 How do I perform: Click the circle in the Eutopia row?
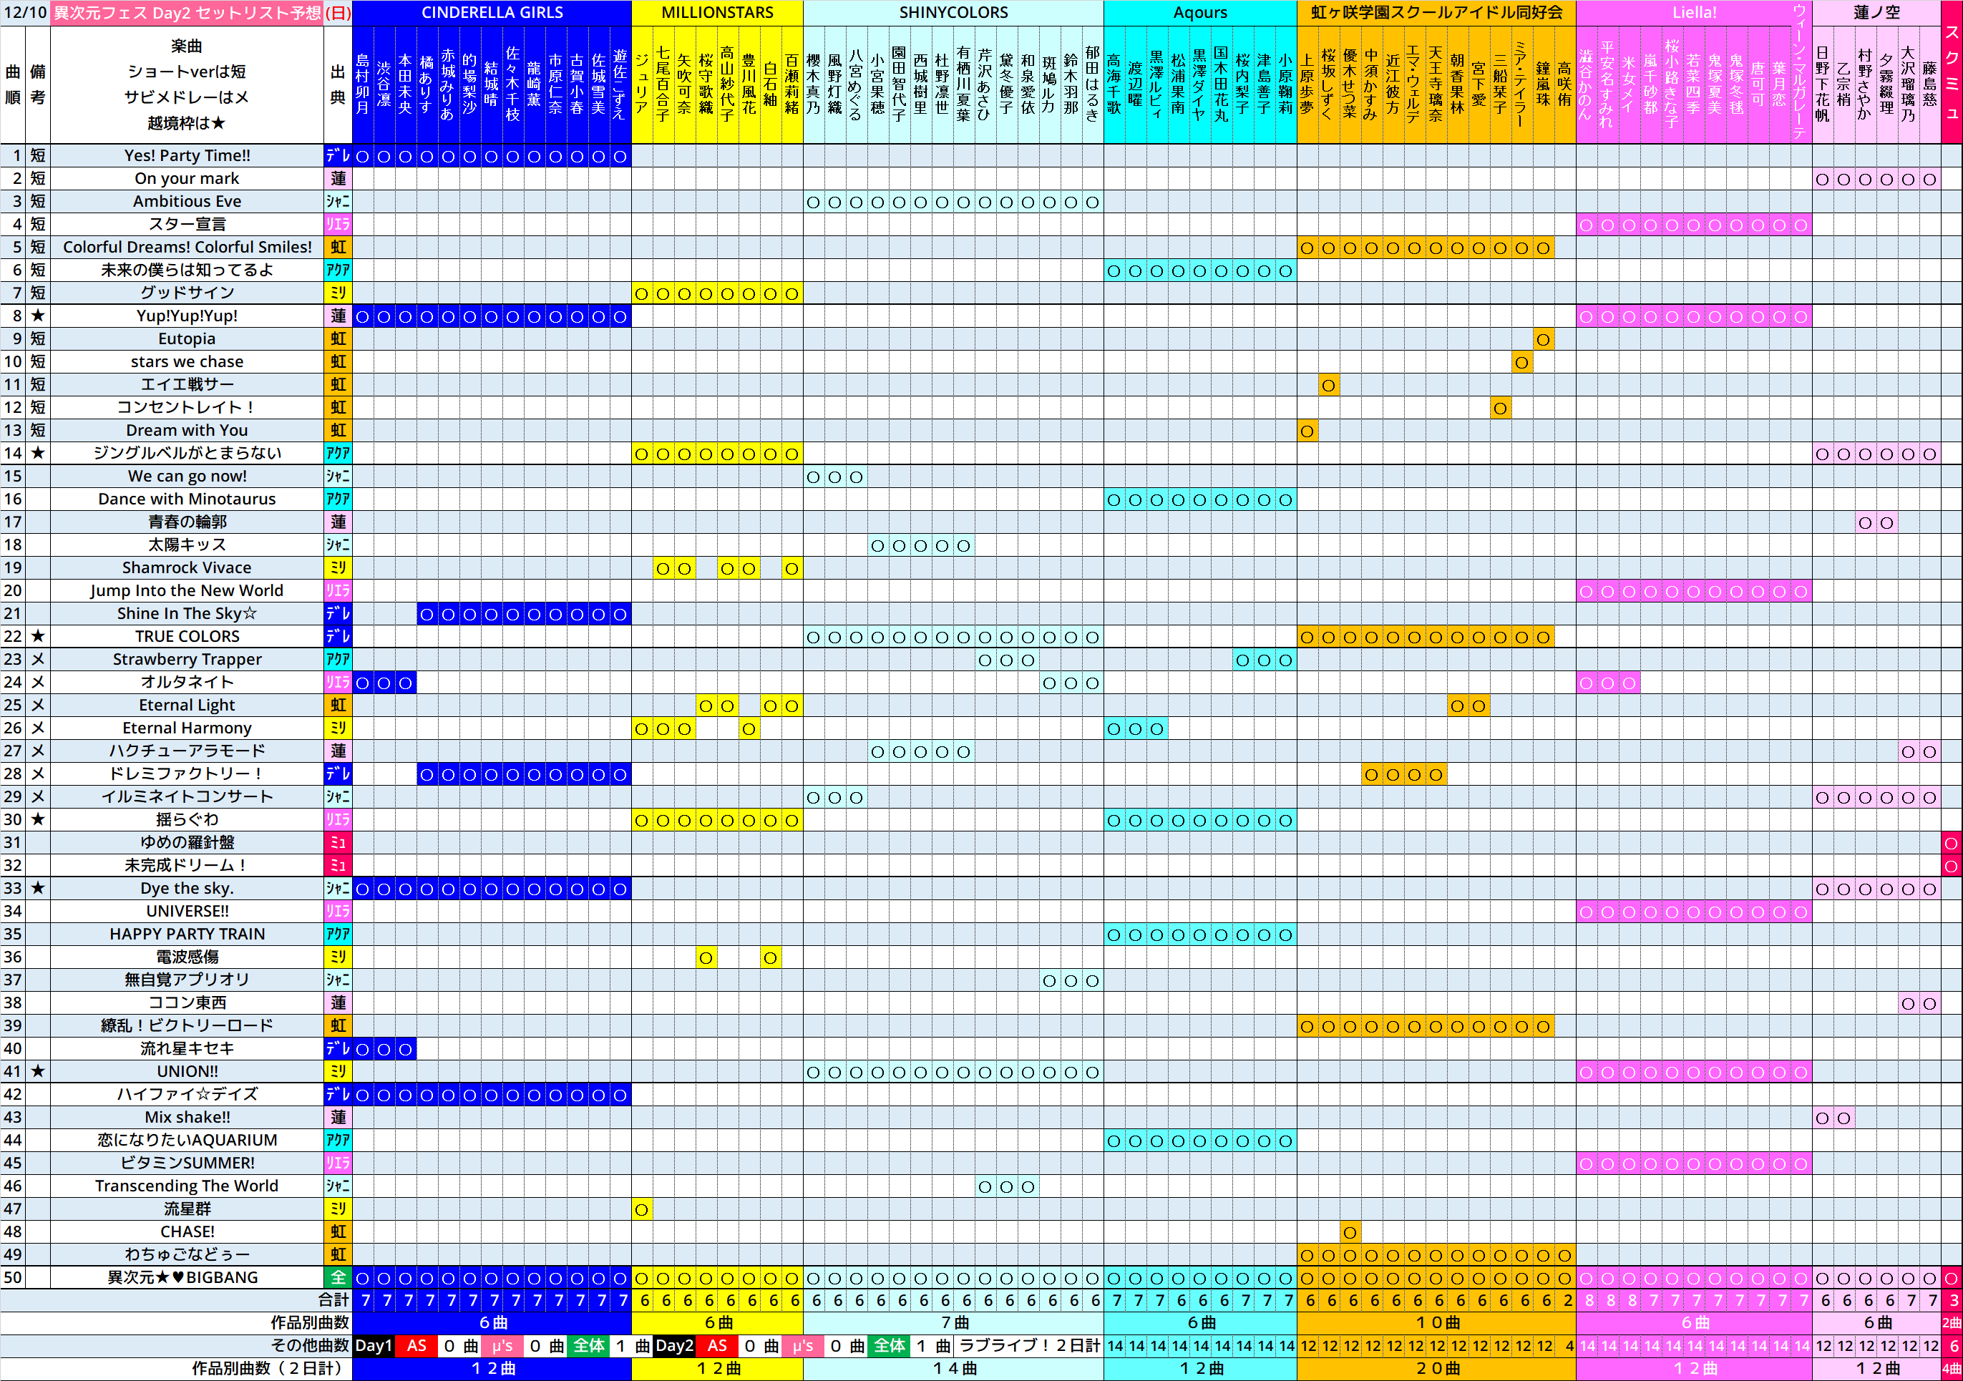pos(1543,339)
